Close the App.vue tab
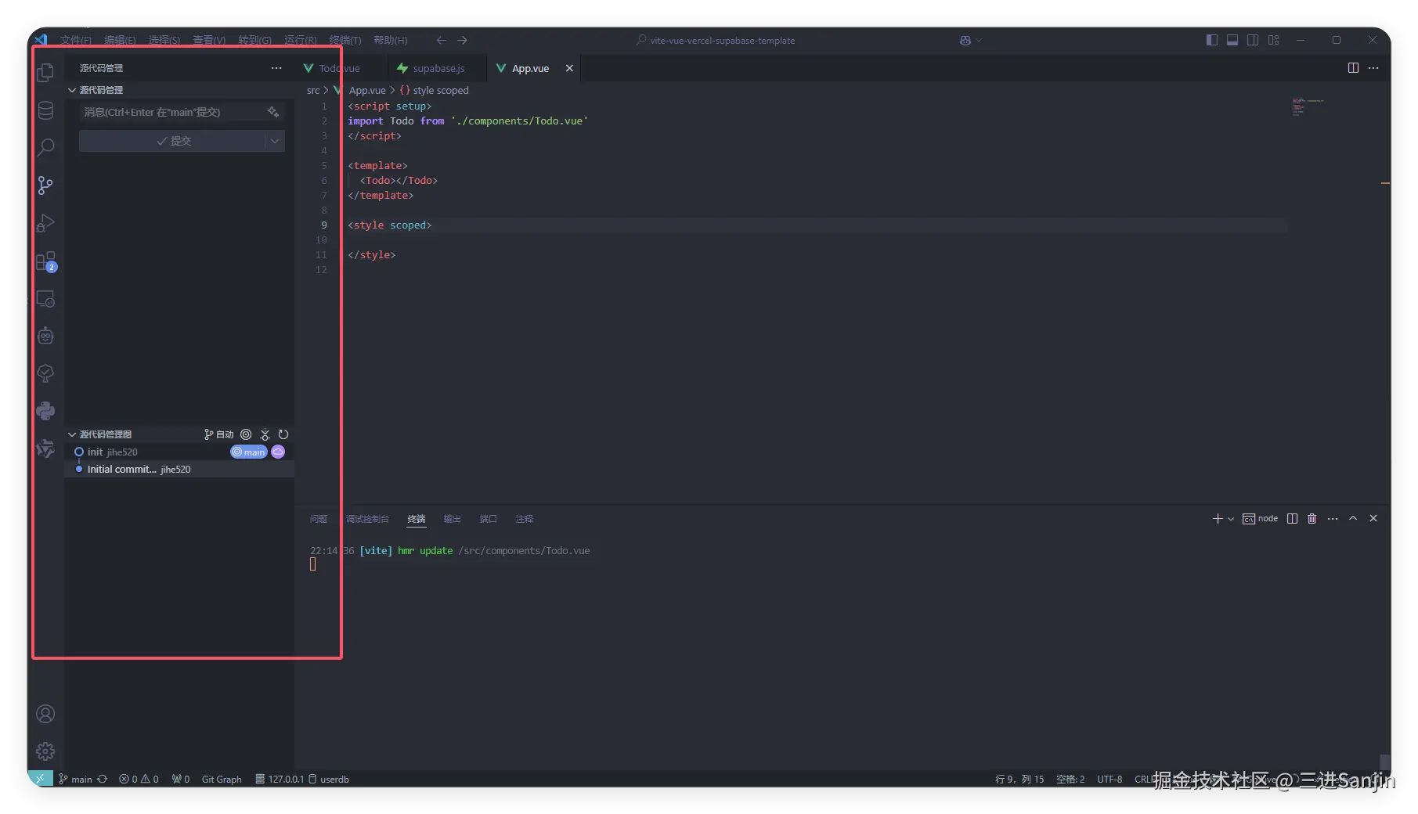 click(x=569, y=68)
